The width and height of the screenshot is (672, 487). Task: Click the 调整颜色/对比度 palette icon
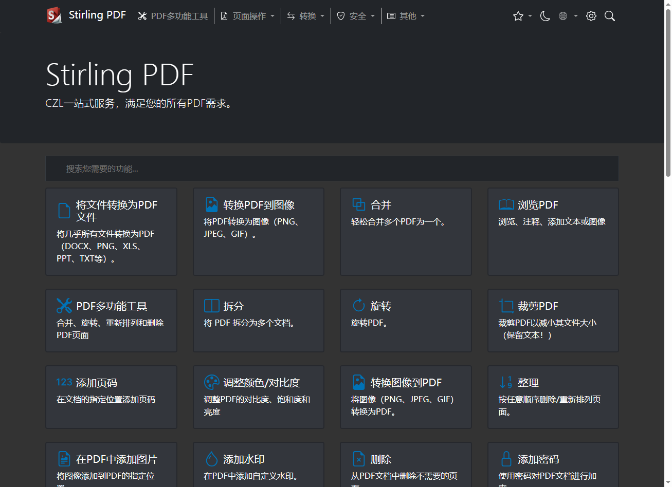[211, 382]
